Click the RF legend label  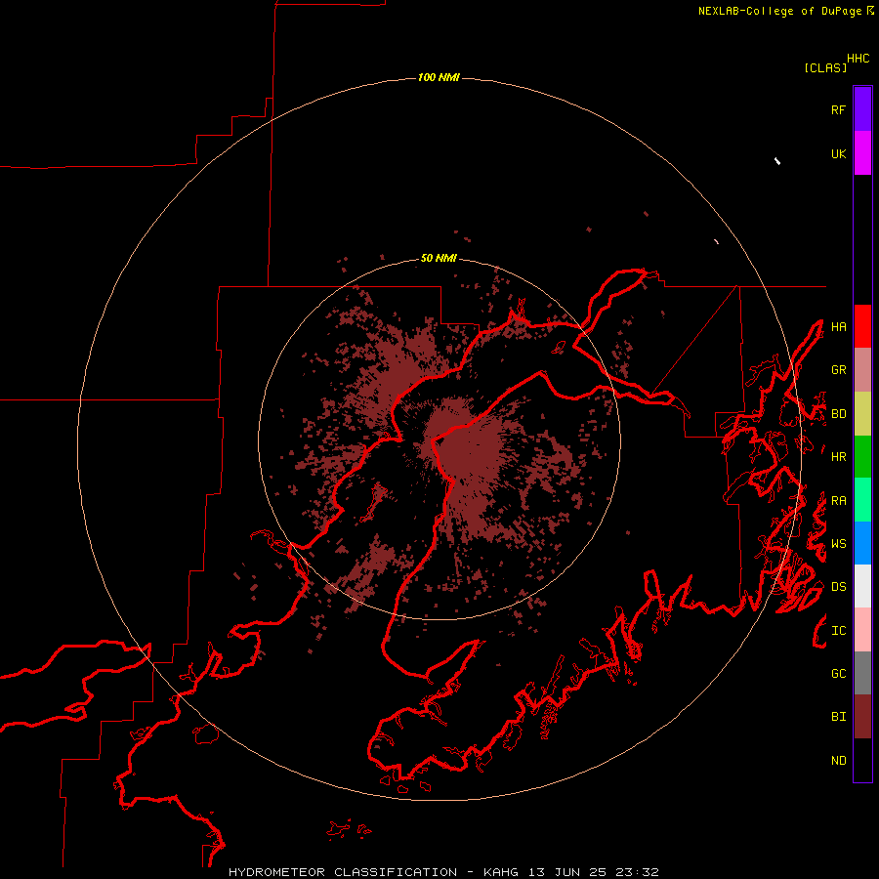[x=838, y=109]
